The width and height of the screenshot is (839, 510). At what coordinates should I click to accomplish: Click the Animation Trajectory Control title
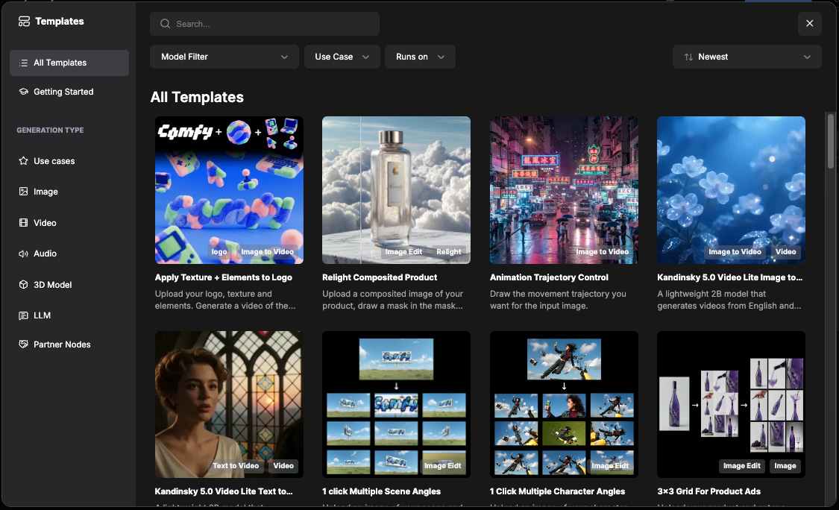coord(549,277)
